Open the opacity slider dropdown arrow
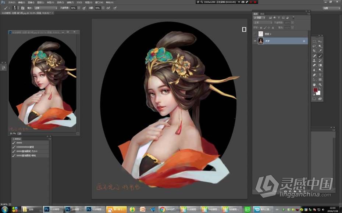The height and width of the screenshot is (213, 342). [x=79, y=8]
